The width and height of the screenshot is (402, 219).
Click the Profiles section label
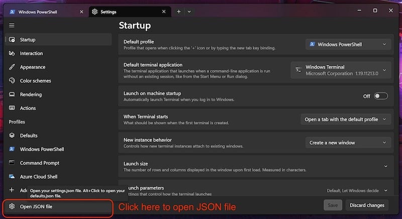(x=17, y=122)
